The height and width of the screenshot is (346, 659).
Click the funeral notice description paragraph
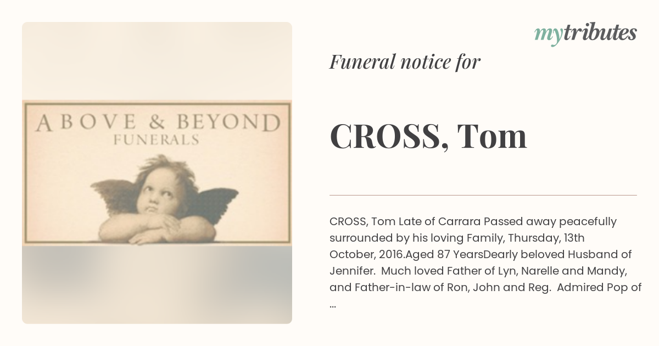click(485, 263)
